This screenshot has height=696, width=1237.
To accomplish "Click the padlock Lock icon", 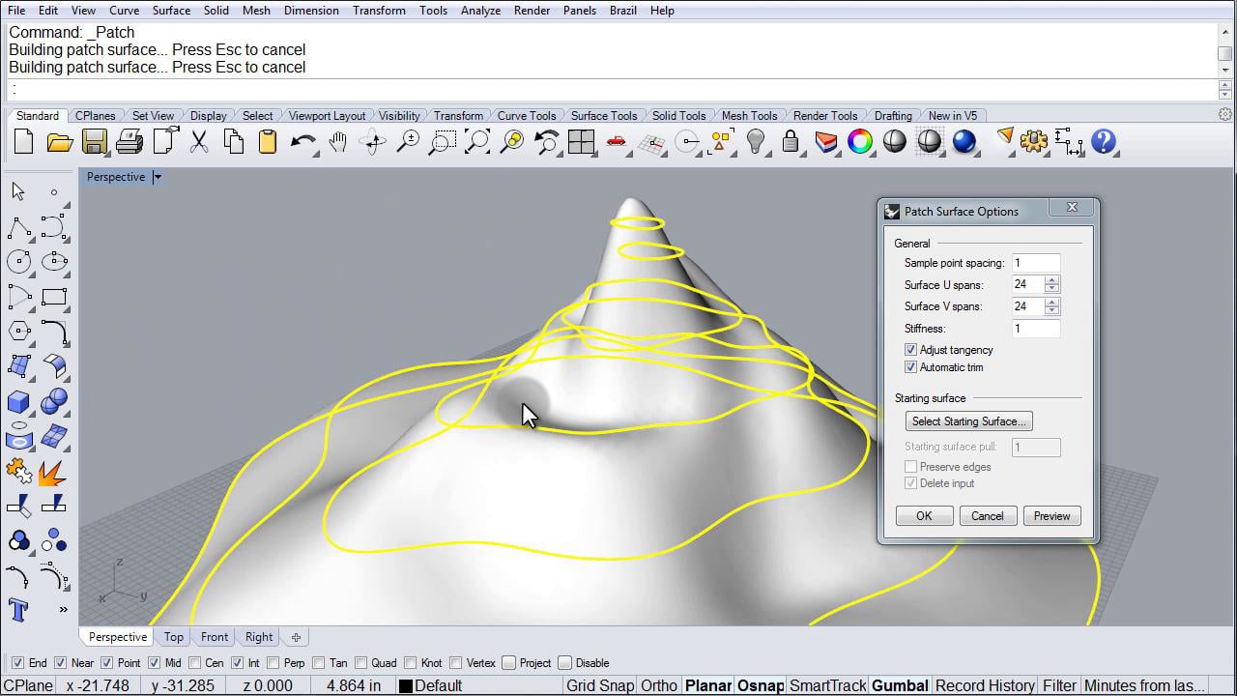I will (x=791, y=142).
